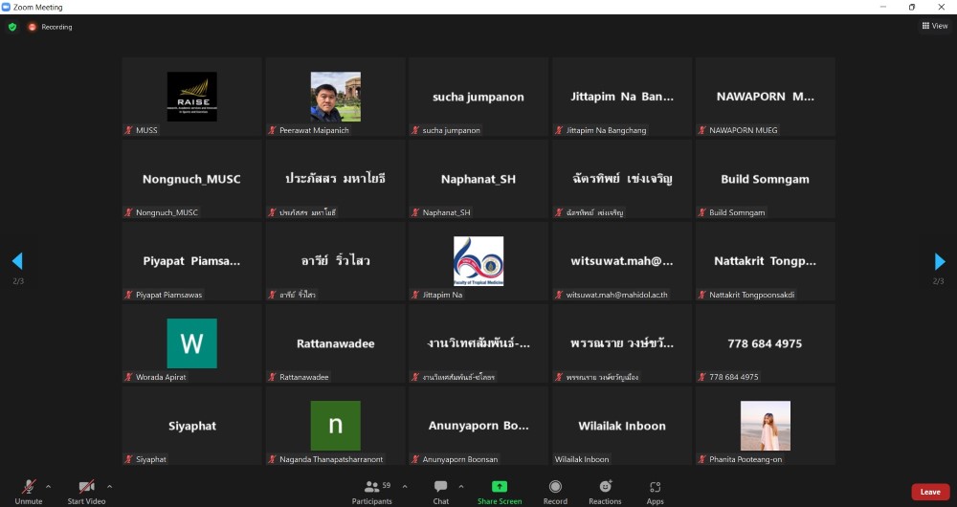
Task: Expand audio options arrow beside Unmute
Action: click(49, 486)
